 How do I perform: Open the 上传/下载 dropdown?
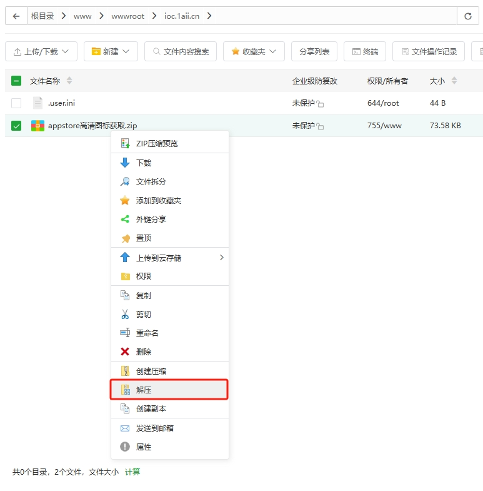tap(41, 51)
